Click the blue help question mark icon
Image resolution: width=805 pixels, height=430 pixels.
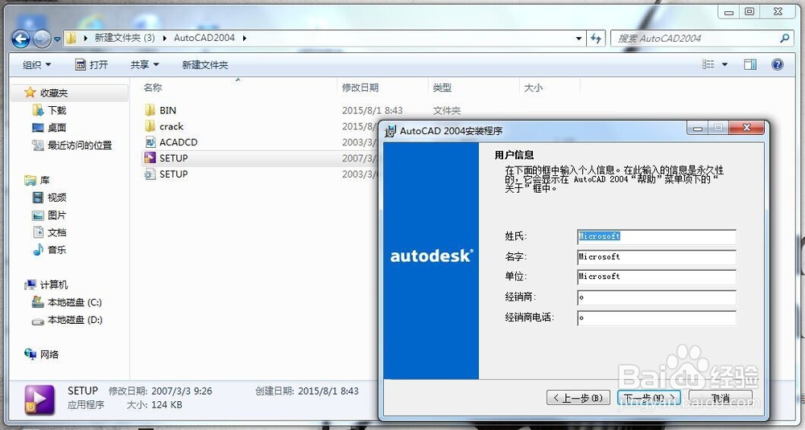point(778,64)
